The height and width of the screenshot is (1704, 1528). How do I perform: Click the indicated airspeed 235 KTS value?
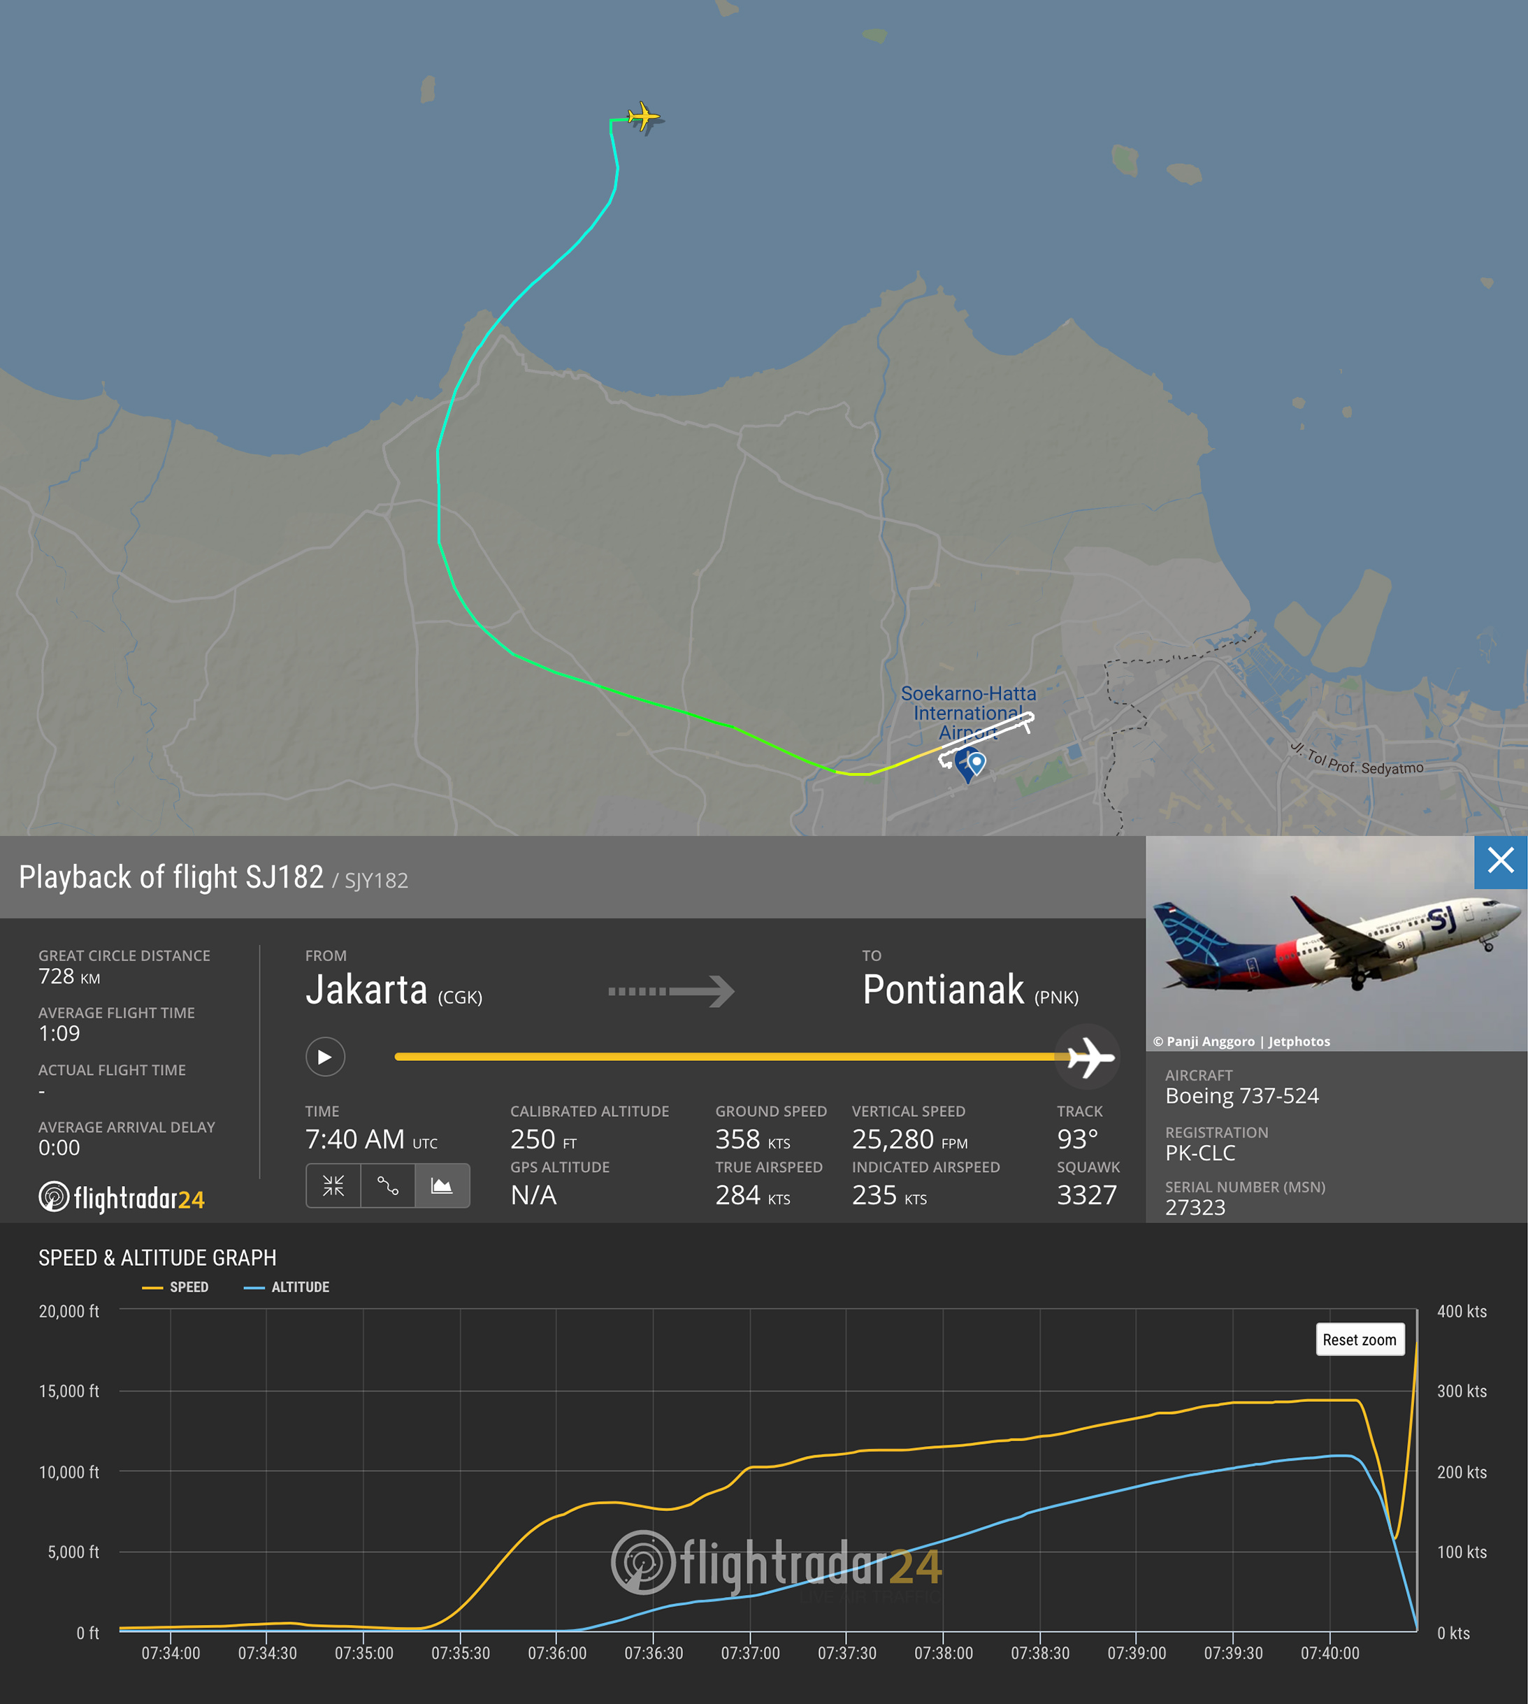[889, 1194]
